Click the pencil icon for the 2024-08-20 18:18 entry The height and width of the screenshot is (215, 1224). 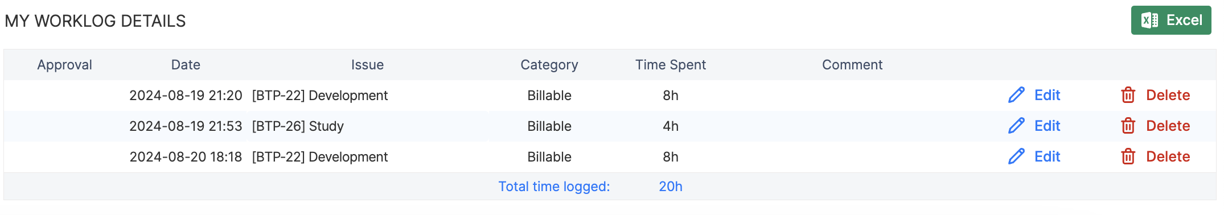click(1016, 156)
